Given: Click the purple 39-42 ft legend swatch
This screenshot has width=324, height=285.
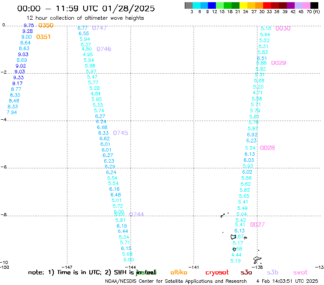Looking at the screenshot, I should pos(291,6).
